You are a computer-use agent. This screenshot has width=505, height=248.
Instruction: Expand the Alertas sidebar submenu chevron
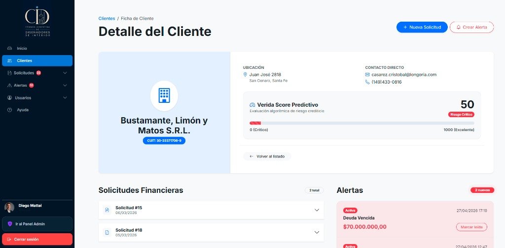[65, 86]
